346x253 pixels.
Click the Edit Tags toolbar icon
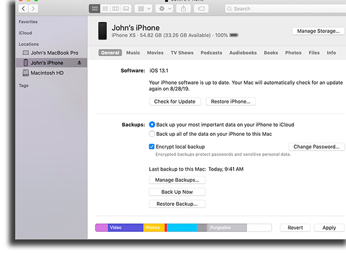coord(201,9)
